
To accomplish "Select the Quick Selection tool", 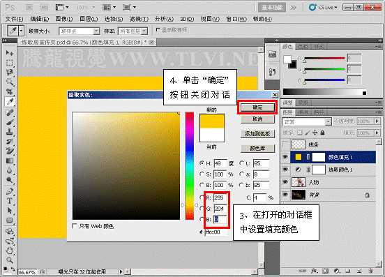I will [x=10, y=82].
